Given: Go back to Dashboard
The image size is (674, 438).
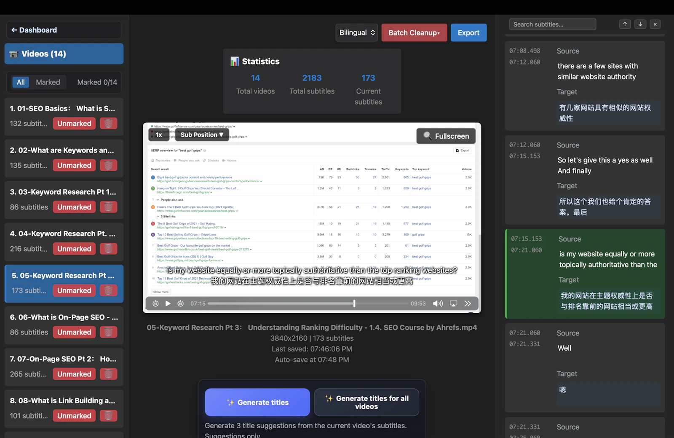Looking at the screenshot, I should [64, 30].
